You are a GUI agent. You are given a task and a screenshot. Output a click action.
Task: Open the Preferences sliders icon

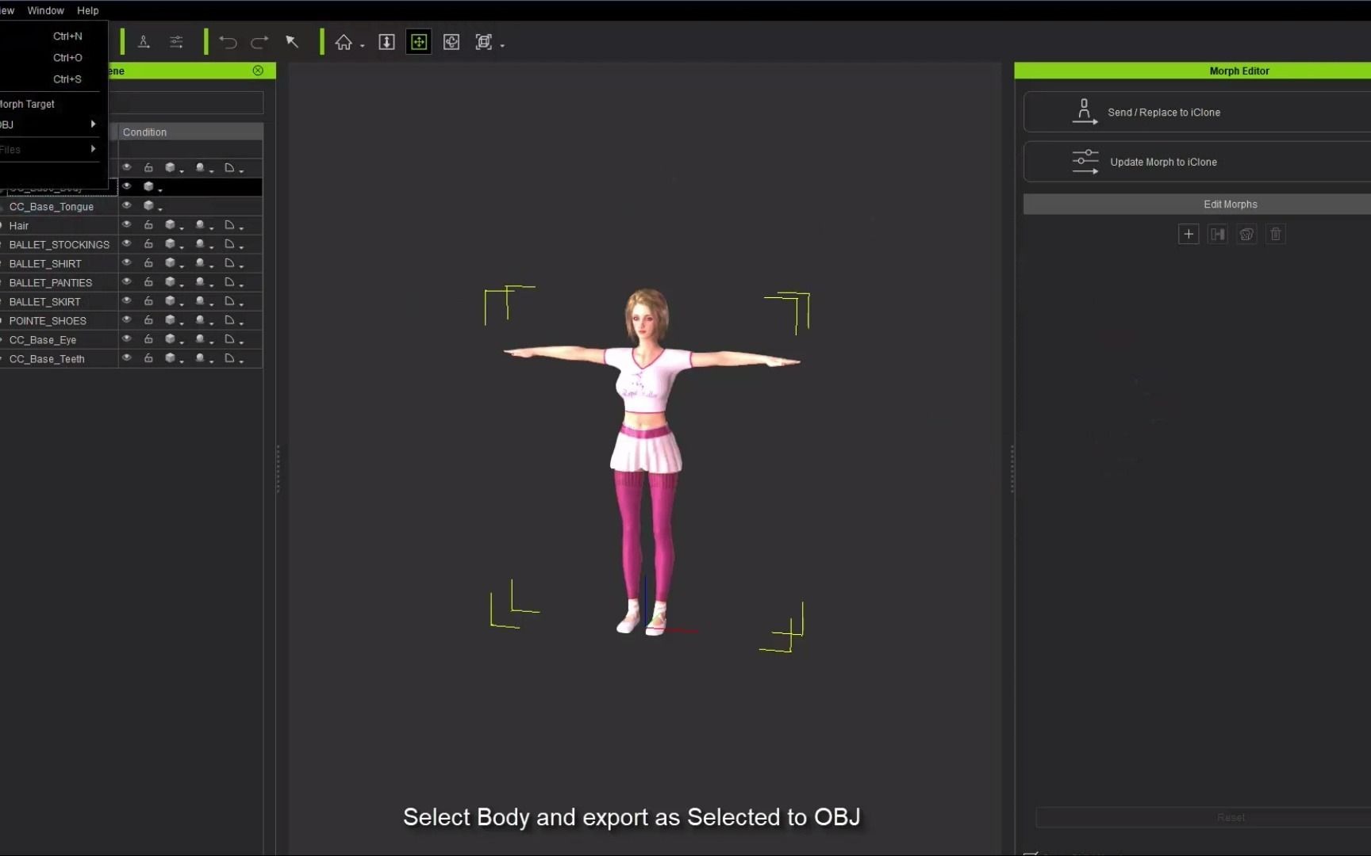[x=176, y=42]
